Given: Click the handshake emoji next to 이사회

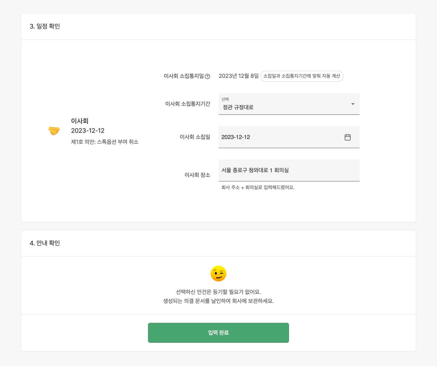Looking at the screenshot, I should [54, 131].
